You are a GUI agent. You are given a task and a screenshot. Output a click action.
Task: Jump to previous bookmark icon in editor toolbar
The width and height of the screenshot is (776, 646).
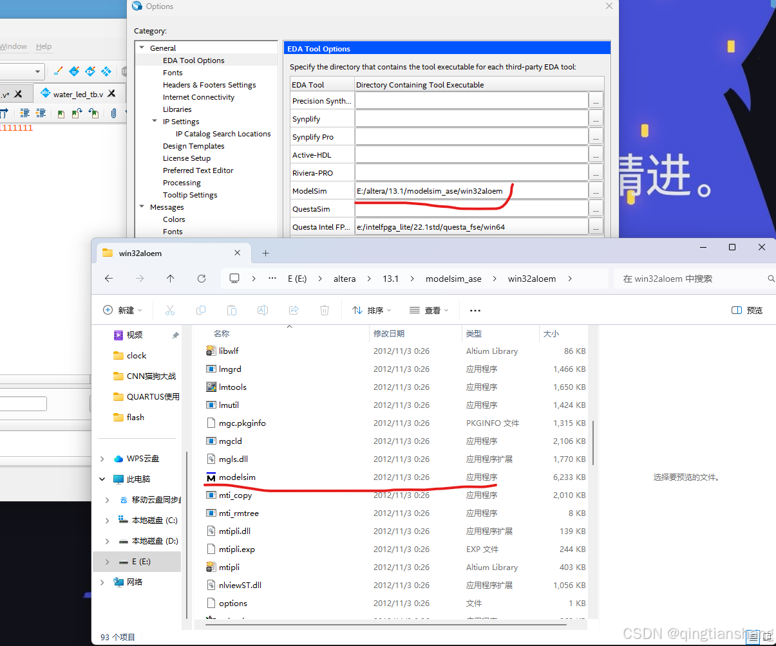(93, 113)
